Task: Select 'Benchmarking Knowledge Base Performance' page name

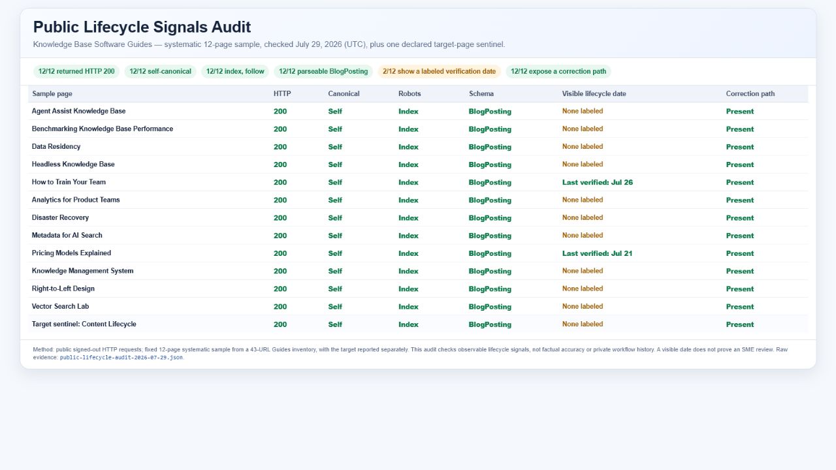Action: (x=103, y=129)
